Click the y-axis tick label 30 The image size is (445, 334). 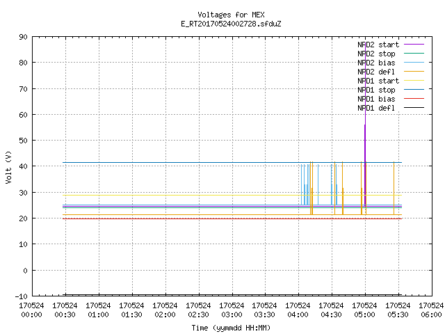coord(23,193)
